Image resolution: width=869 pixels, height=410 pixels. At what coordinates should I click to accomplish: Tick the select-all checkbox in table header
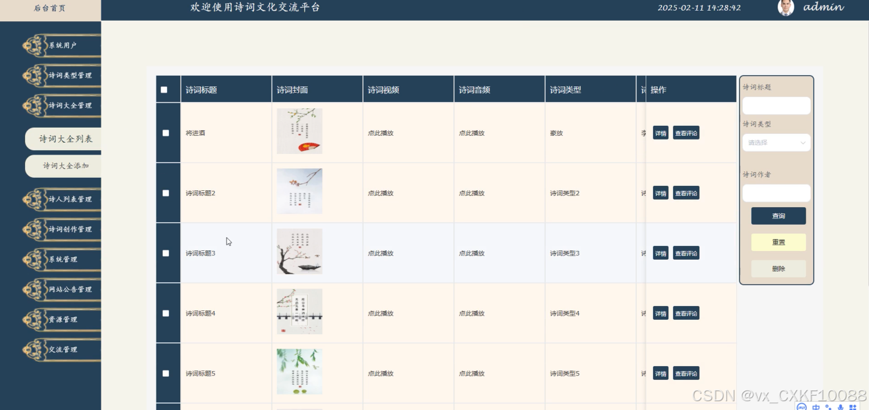[165, 90]
